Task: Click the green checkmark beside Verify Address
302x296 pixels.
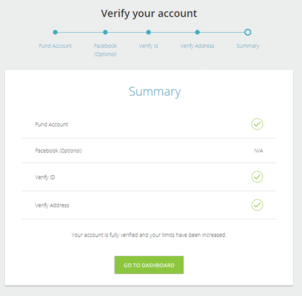Action: click(257, 205)
